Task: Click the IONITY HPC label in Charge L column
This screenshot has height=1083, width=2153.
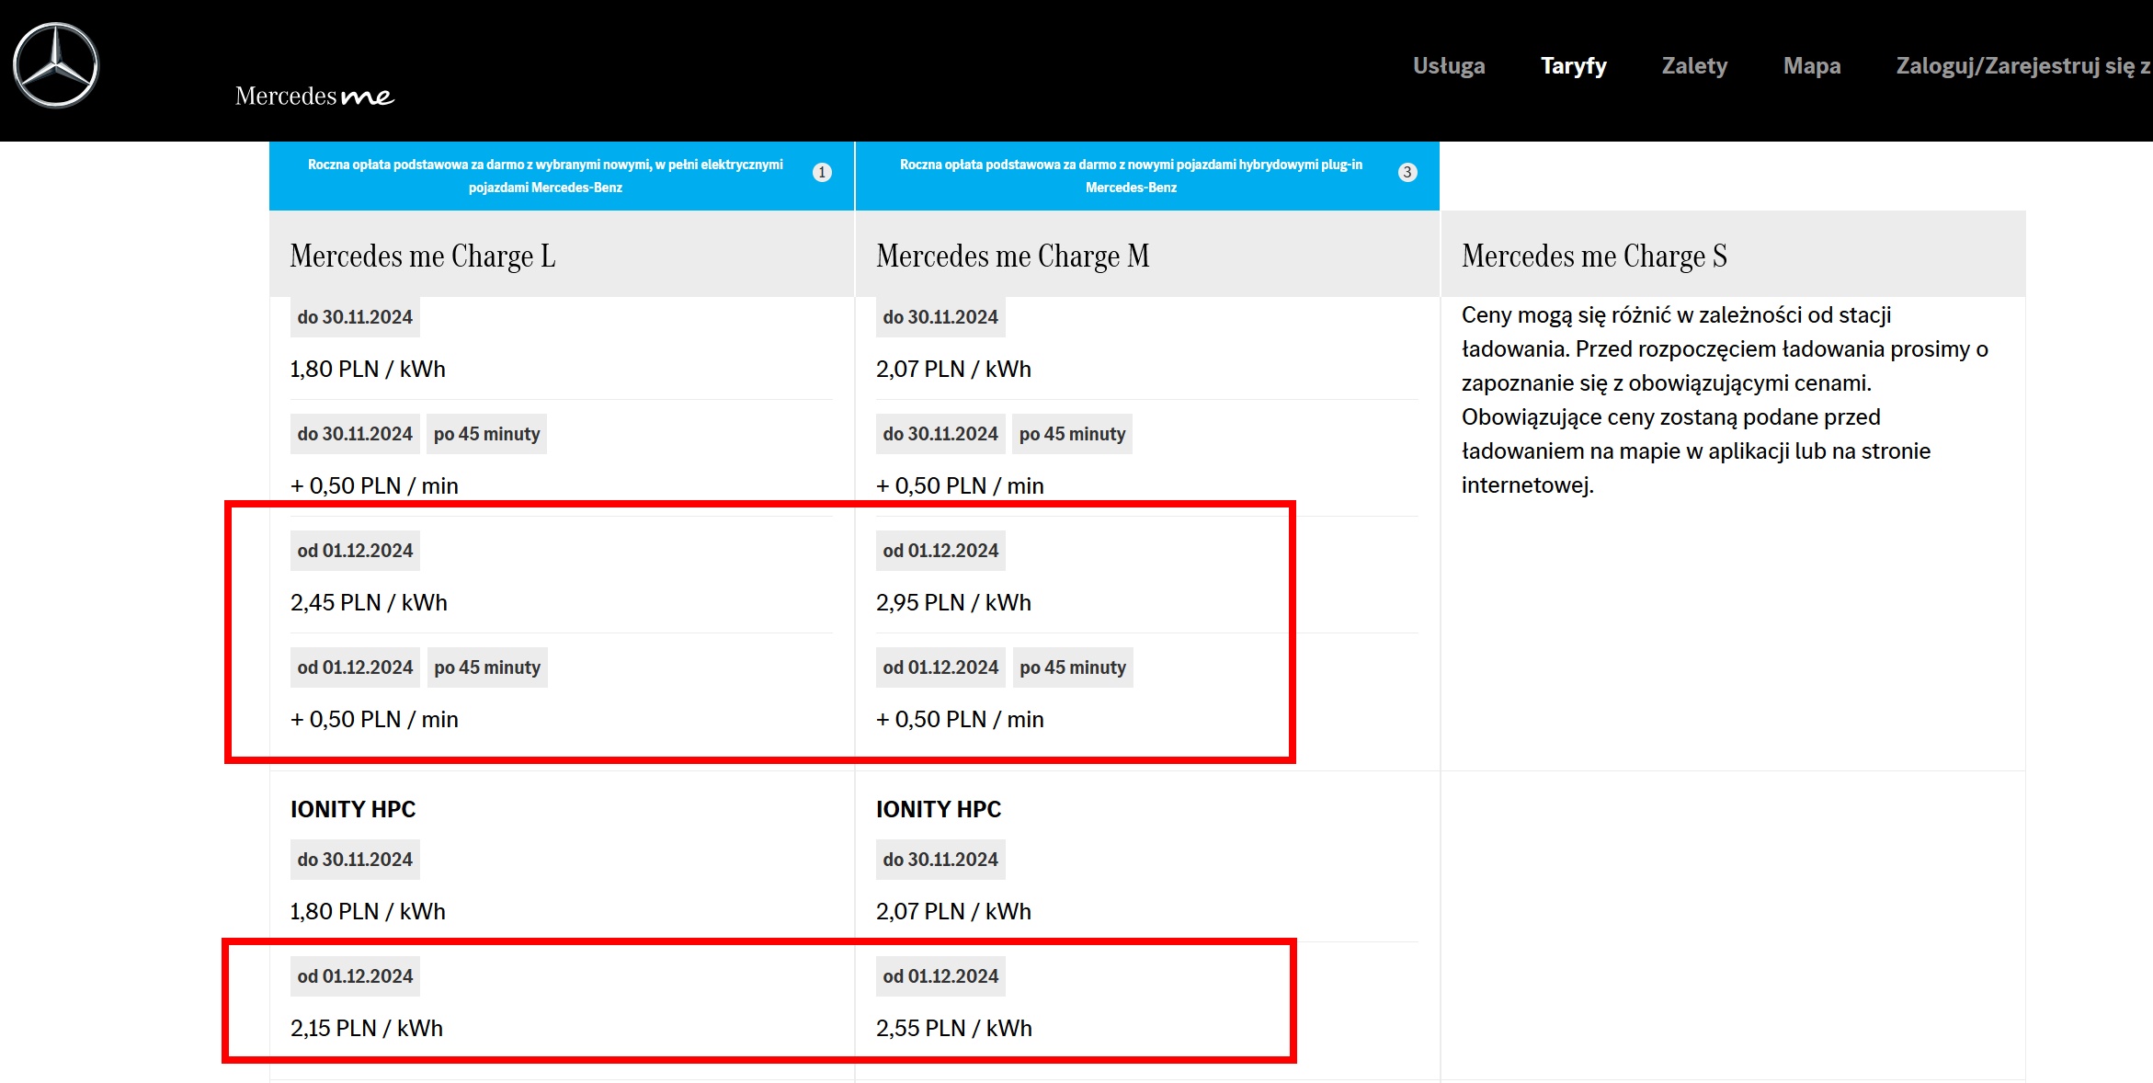Action: click(x=353, y=809)
